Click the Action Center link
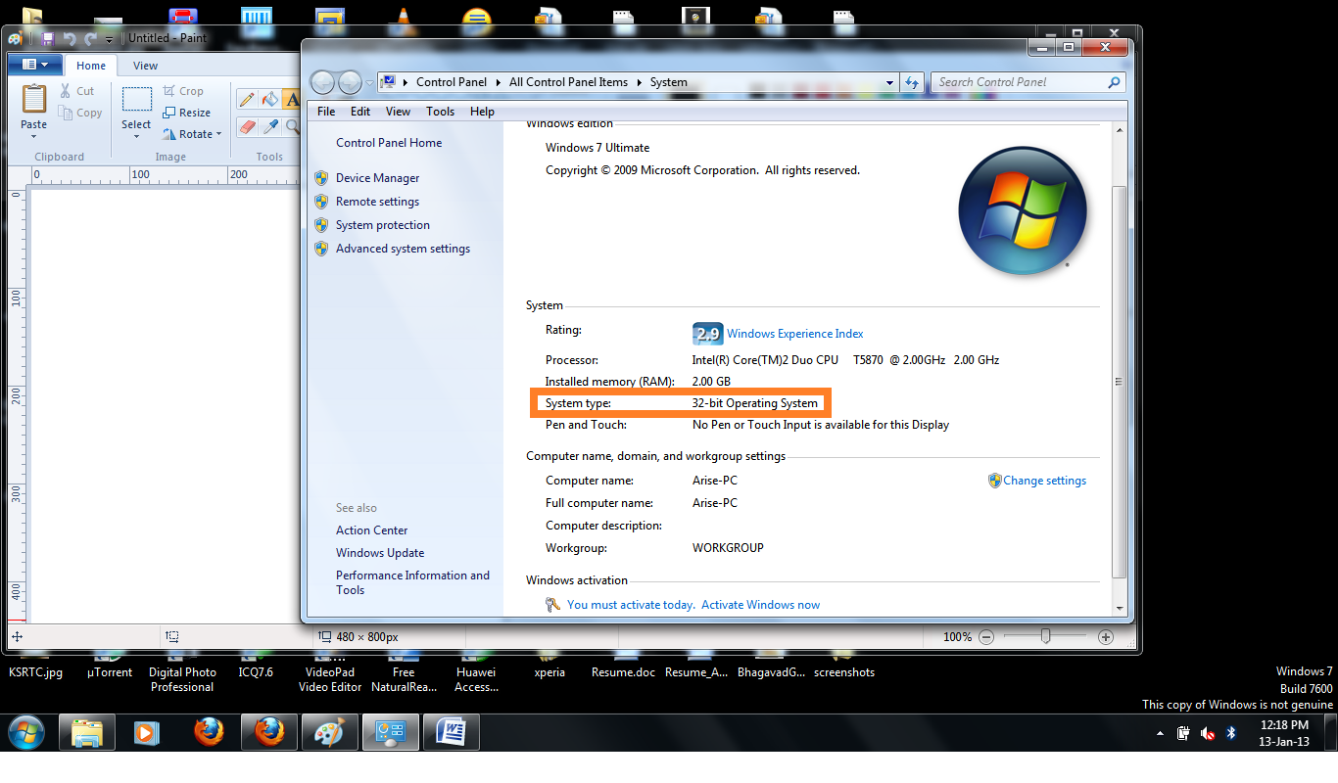The width and height of the screenshot is (1338, 783). [371, 530]
